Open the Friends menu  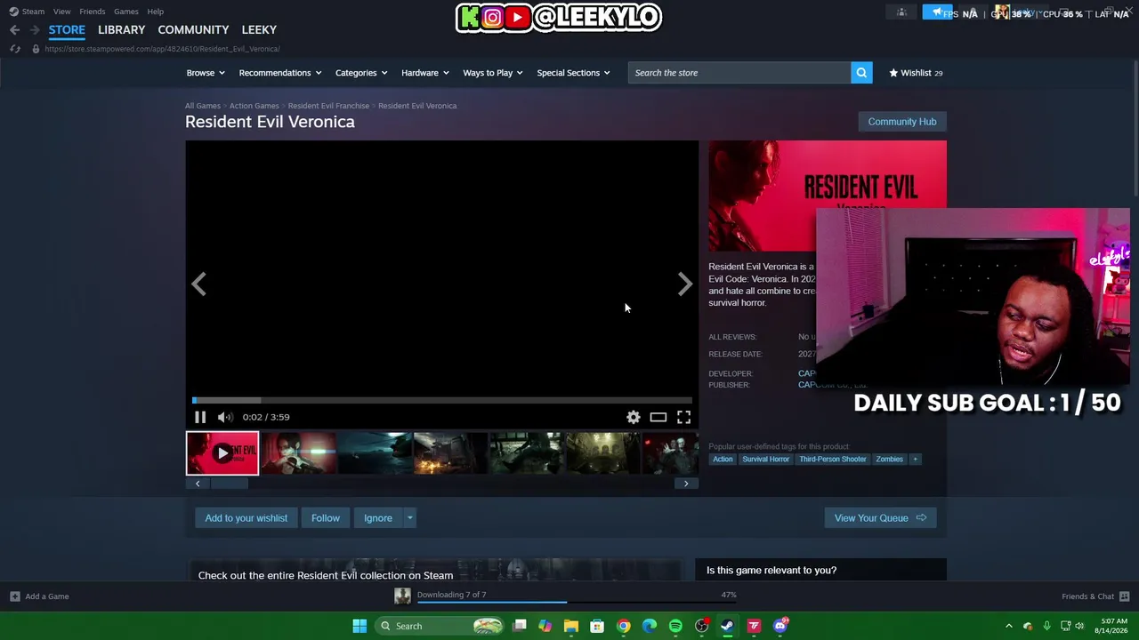[x=93, y=12]
